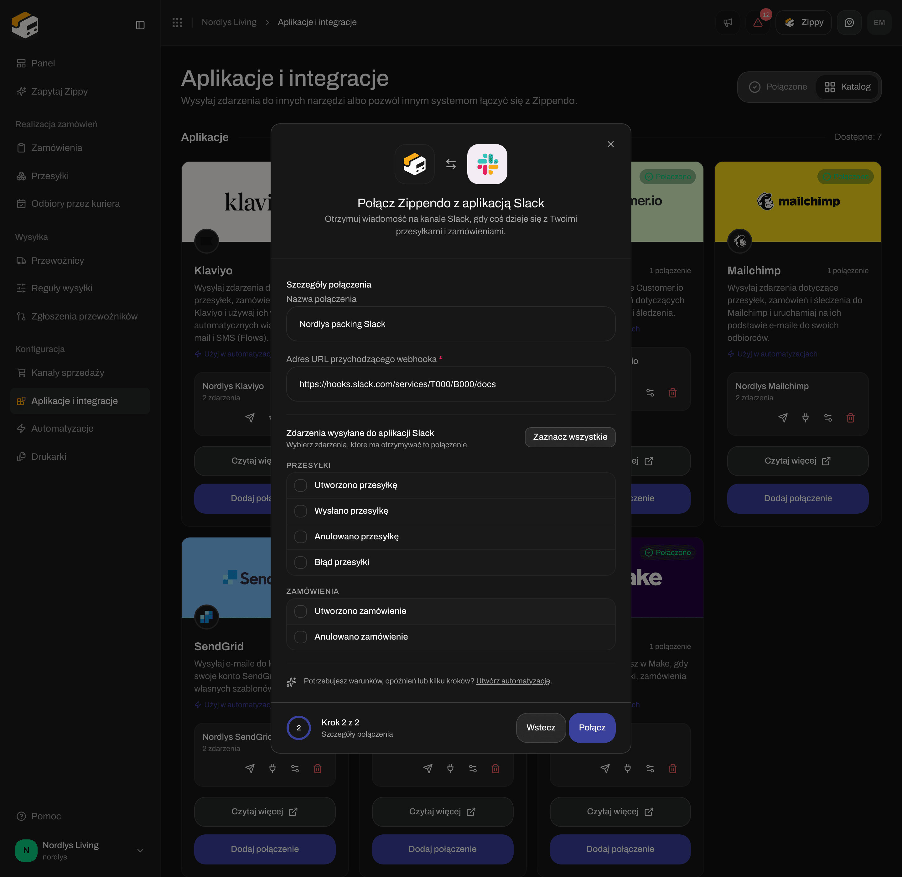Click Nordlys Mailchimp plug icon
The width and height of the screenshot is (902, 877).
coord(805,418)
